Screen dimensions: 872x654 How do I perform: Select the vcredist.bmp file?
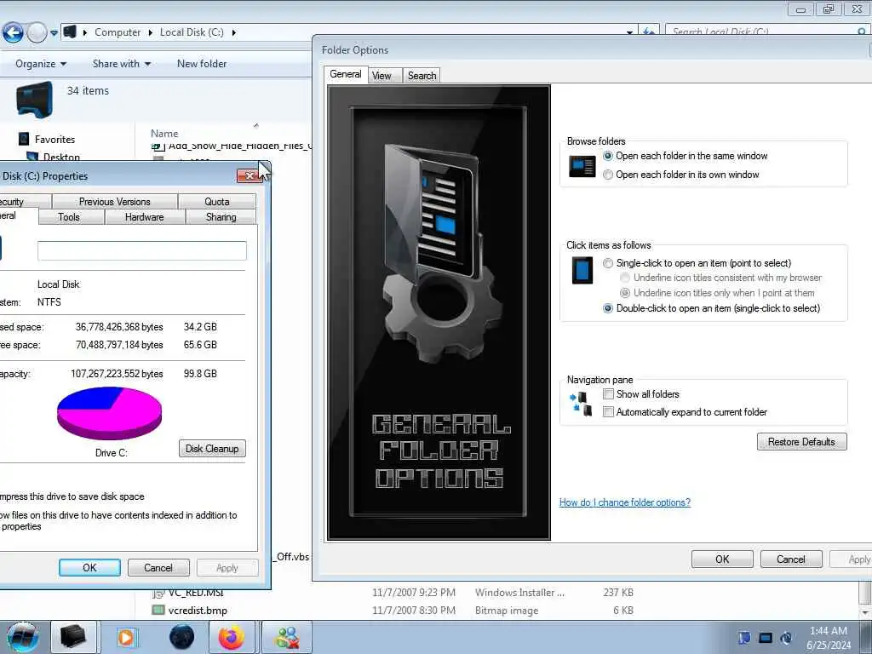(198, 610)
